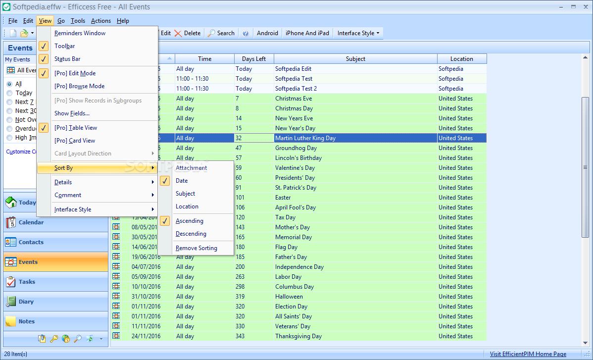Click the recycle bin icon in sidebar footer
The height and width of the screenshot is (360, 593).
tap(90, 339)
